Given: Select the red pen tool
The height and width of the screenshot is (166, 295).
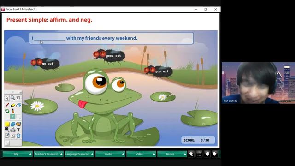Looking at the screenshot, I should tap(7, 105).
